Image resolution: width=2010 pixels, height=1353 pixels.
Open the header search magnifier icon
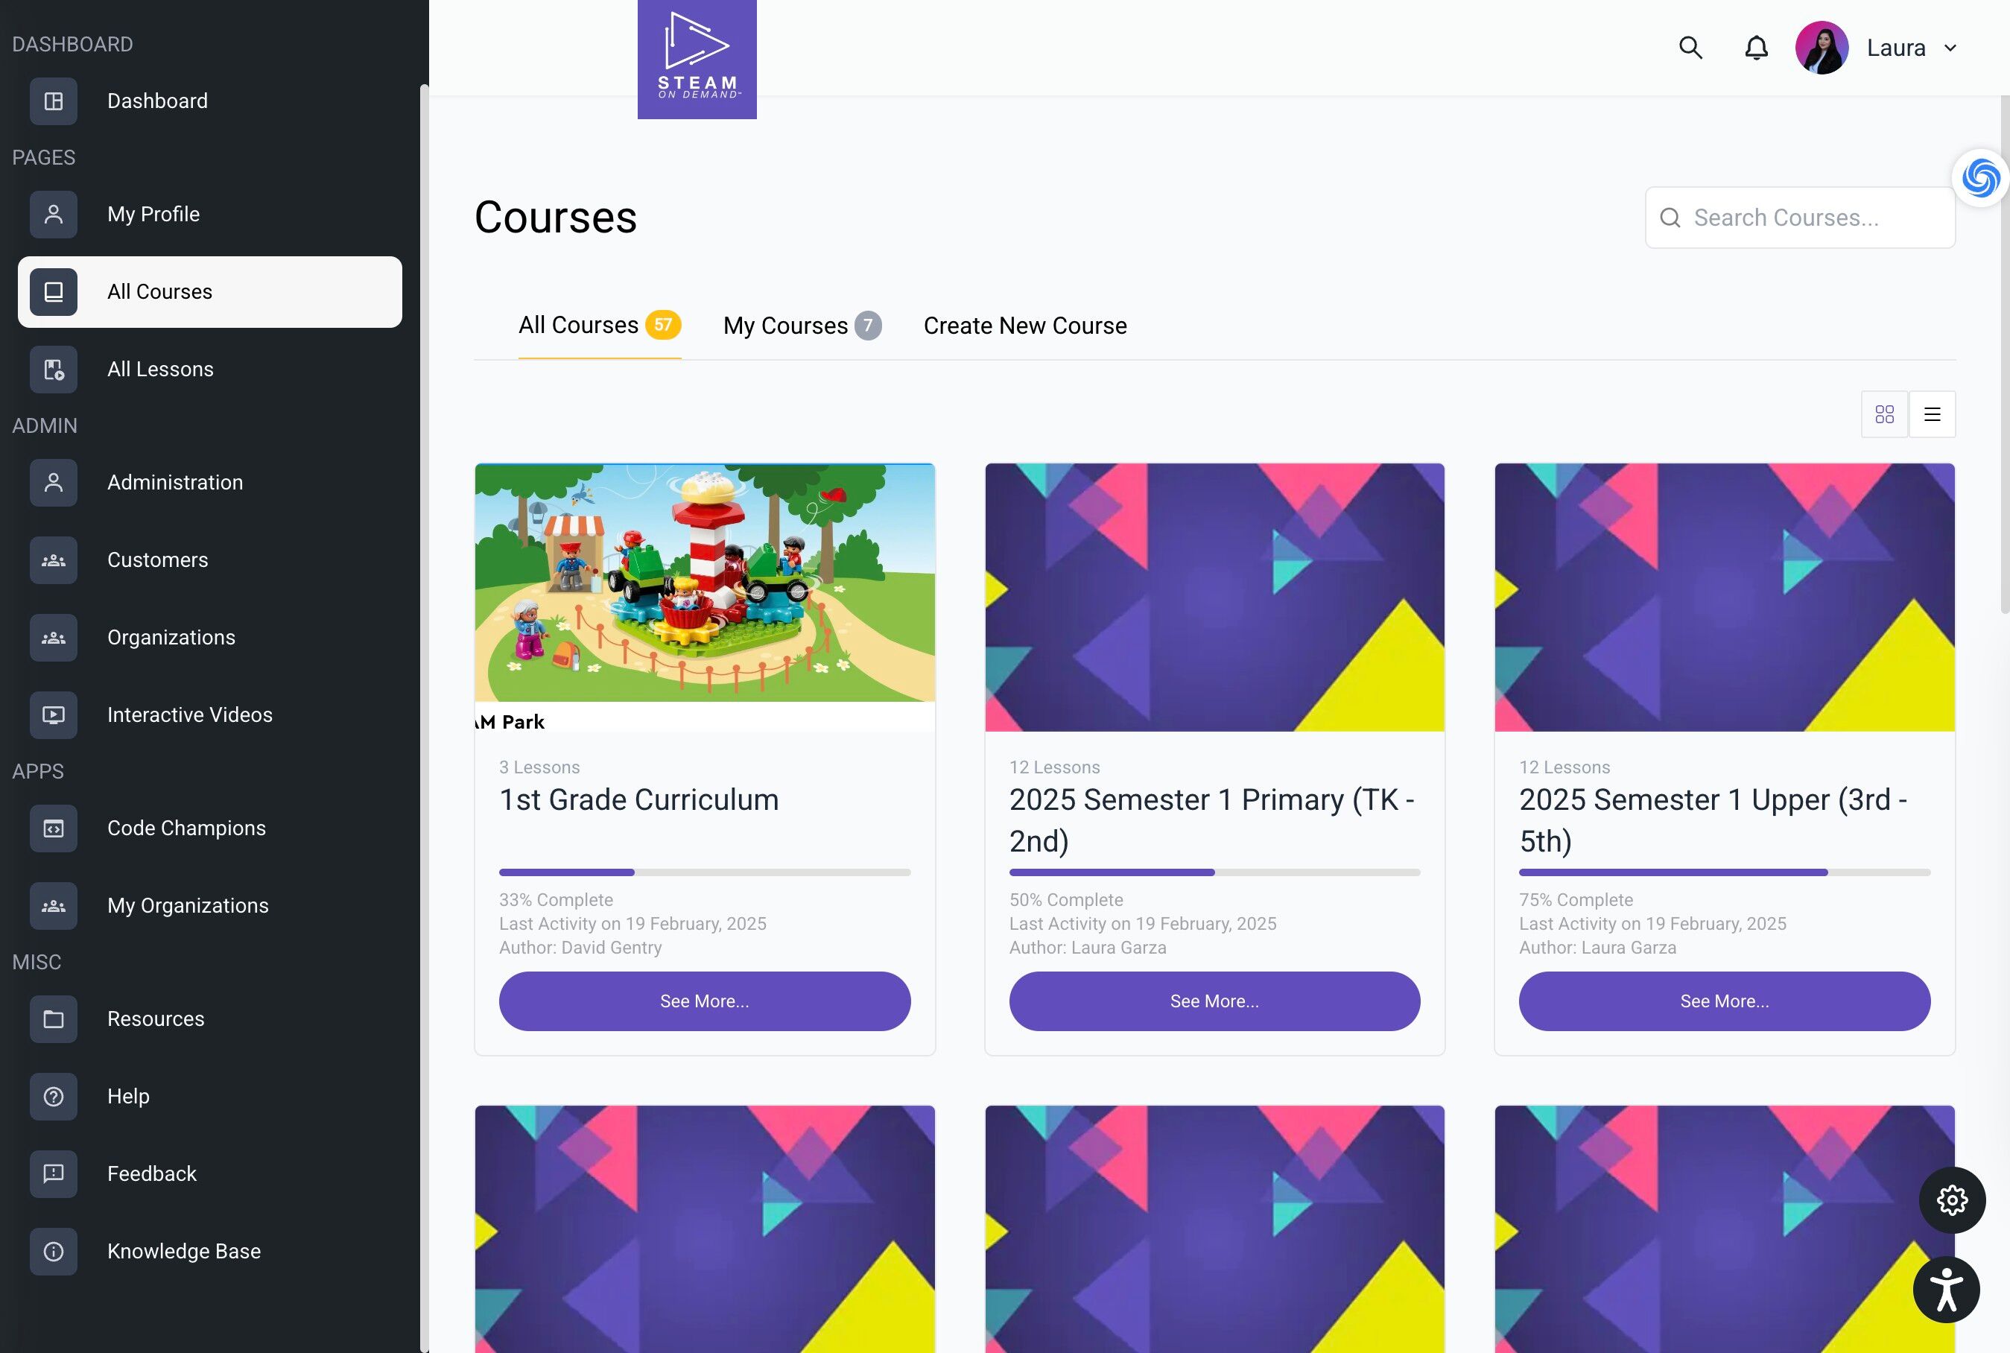tap(1690, 48)
